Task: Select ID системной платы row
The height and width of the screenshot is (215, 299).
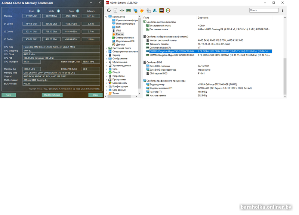Action: pyautogui.click(x=209, y=25)
